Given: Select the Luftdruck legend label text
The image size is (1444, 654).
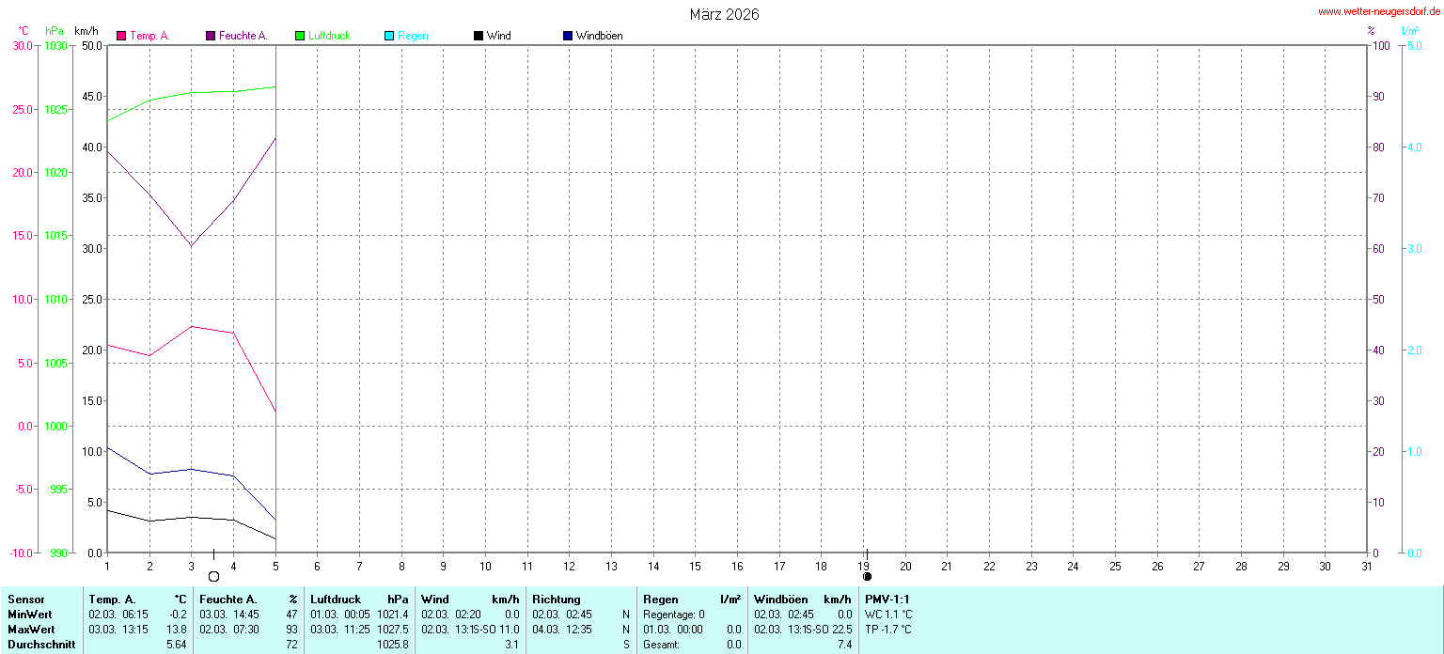Looking at the screenshot, I should click(x=329, y=36).
